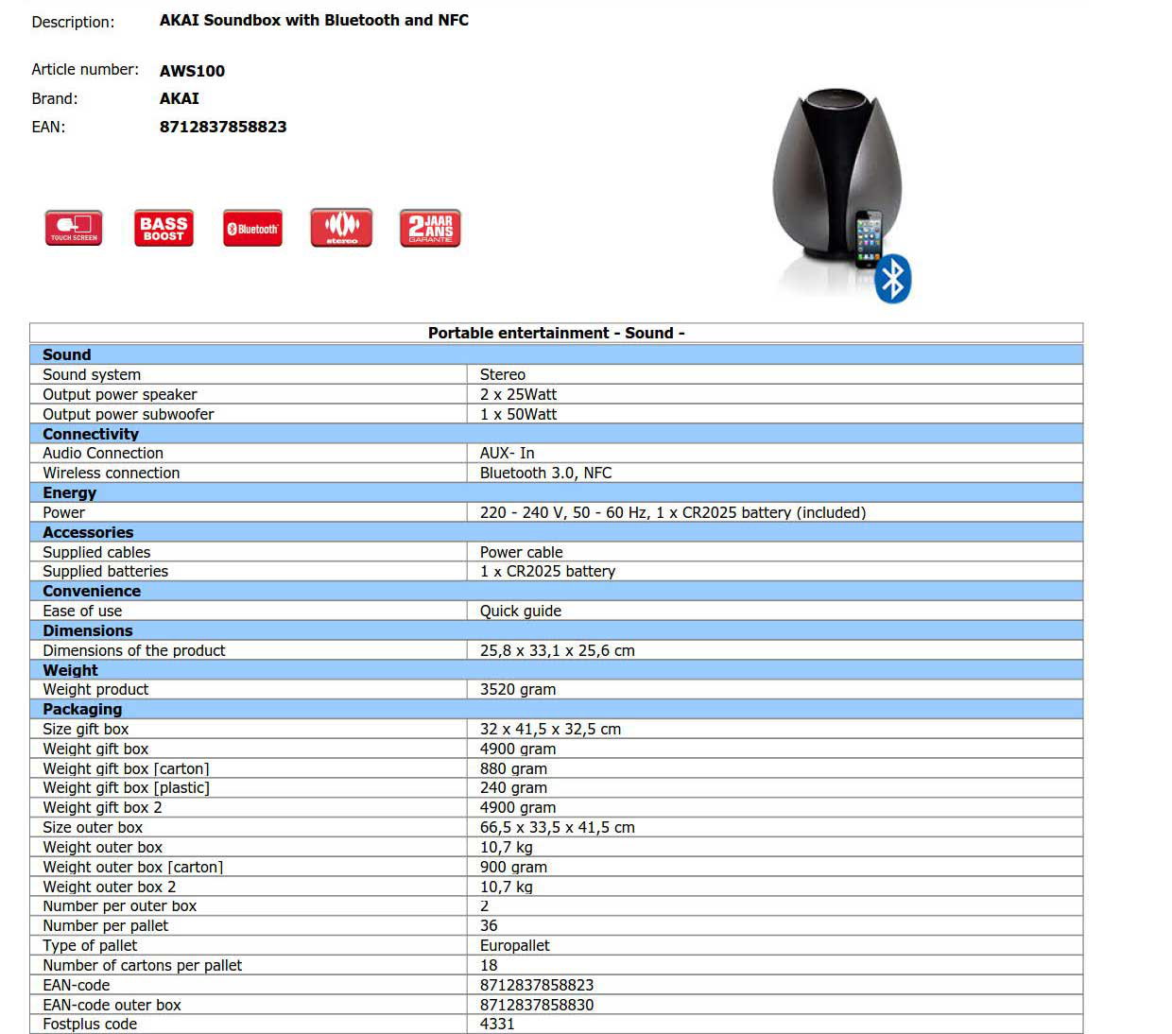This screenshot has height=1034, width=1172.
Task: Click the outer box EAN-code 8712837858830
Action: (x=537, y=1005)
